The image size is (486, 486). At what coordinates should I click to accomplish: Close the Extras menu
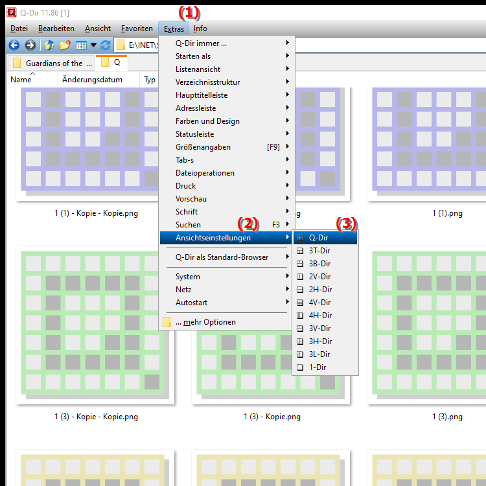click(174, 29)
